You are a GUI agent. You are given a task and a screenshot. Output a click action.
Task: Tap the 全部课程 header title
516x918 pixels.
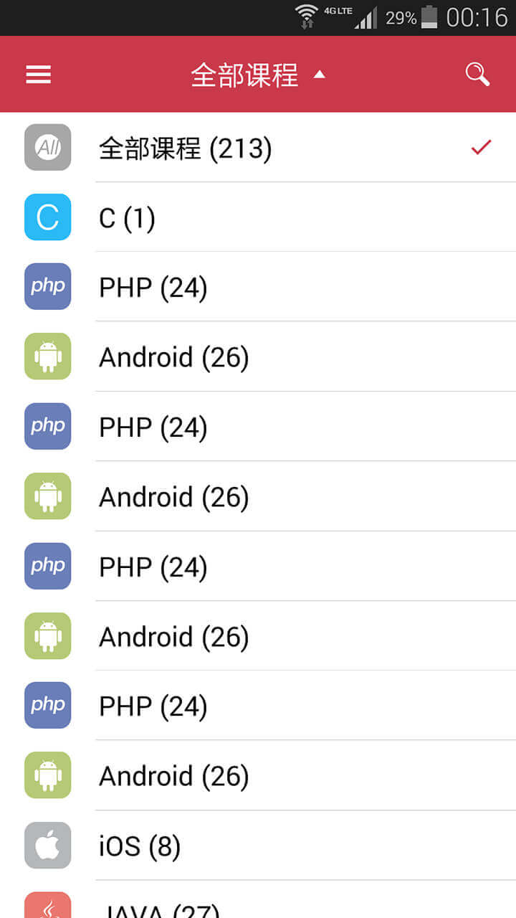[x=244, y=75]
